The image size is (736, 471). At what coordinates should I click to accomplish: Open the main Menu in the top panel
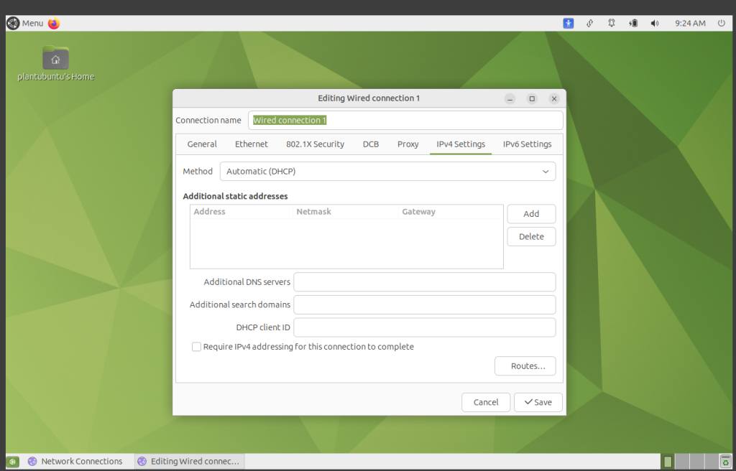tap(25, 23)
